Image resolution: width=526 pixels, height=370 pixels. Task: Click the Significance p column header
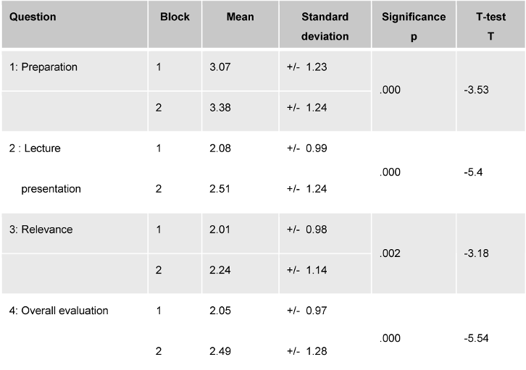412,27
